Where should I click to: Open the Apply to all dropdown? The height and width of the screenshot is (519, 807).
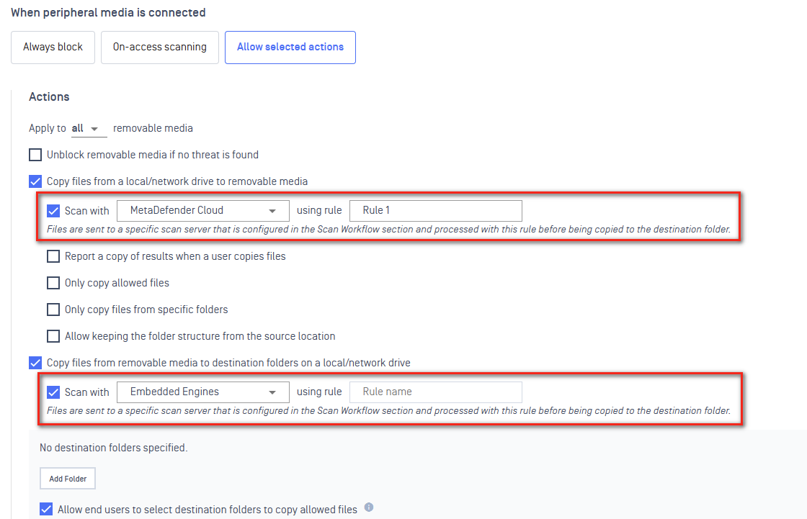tap(89, 129)
